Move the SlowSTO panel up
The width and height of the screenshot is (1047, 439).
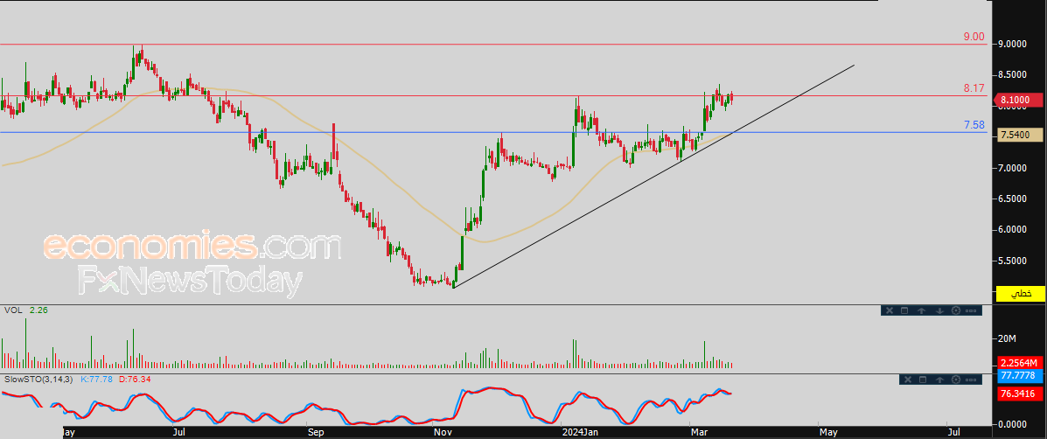[x=939, y=380]
